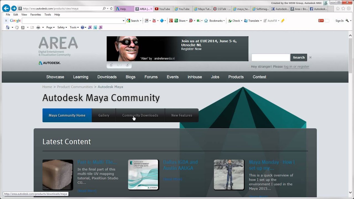Click the Google toolbar wrench settings icon
This screenshot has height=199, width=354.
347,21
